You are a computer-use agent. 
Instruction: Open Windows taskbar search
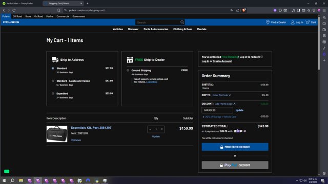[x=12, y=180]
